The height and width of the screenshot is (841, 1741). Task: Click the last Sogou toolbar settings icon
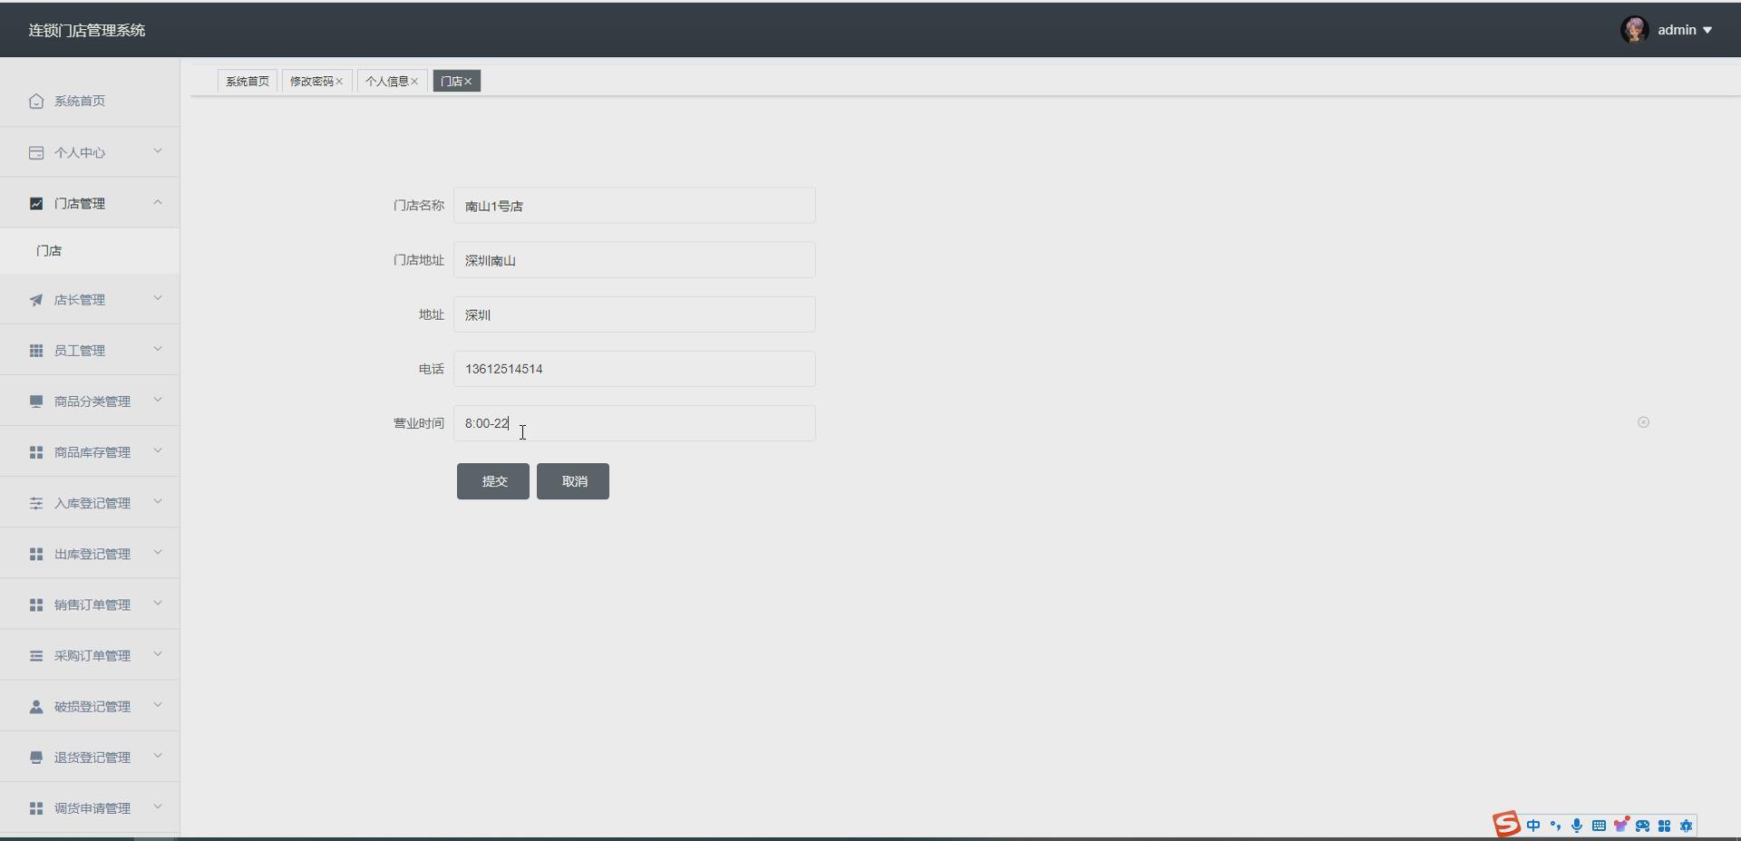tap(1686, 826)
